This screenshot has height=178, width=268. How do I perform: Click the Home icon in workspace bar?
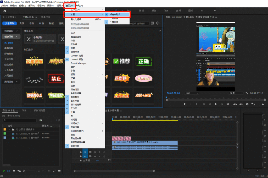tap(5, 11)
